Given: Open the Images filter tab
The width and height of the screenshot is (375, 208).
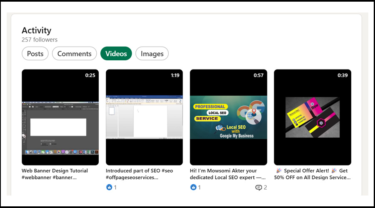Looking at the screenshot, I should (152, 54).
